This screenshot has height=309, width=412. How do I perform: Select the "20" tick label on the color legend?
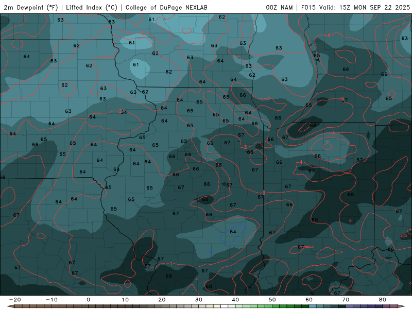[x=162, y=300]
